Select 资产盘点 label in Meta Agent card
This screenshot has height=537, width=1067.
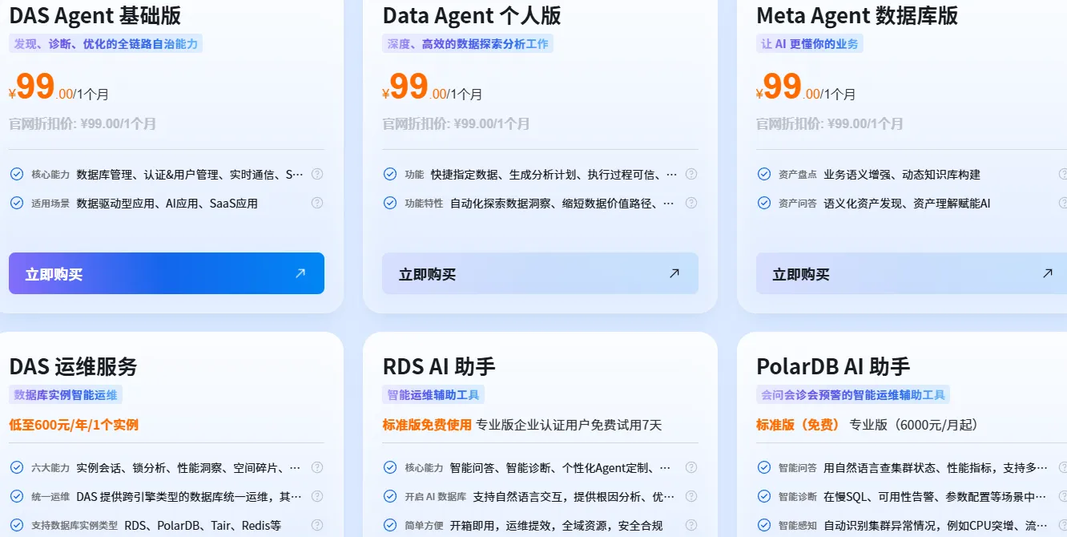[797, 174]
